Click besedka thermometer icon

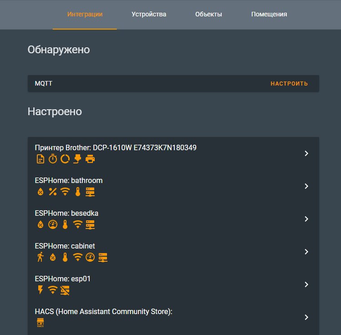pos(65,224)
